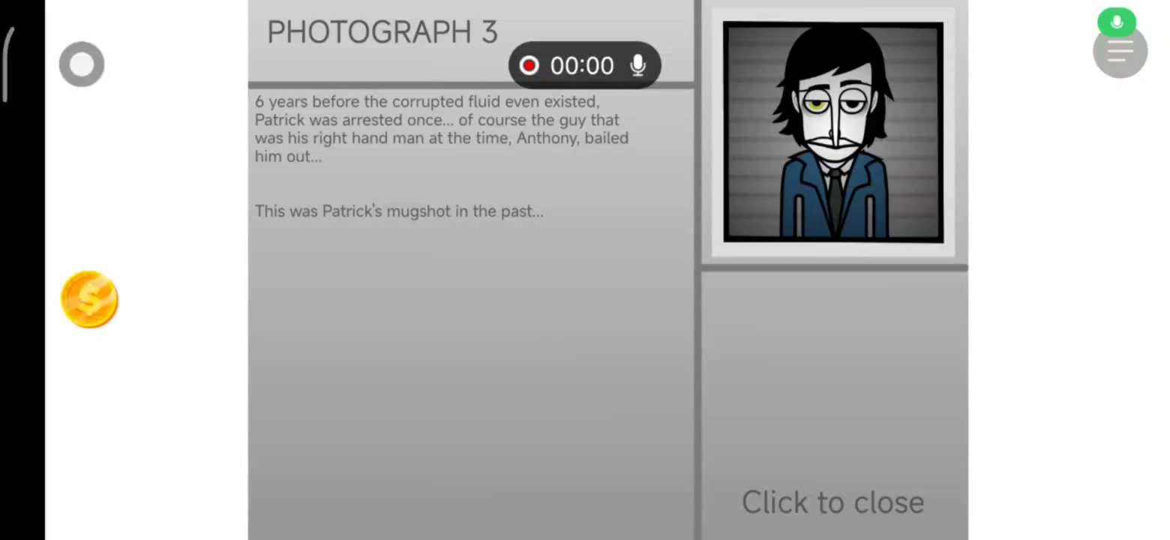The image size is (1170, 540).
Task: Open the grey hamburger menu bubble
Action: pos(1120,51)
